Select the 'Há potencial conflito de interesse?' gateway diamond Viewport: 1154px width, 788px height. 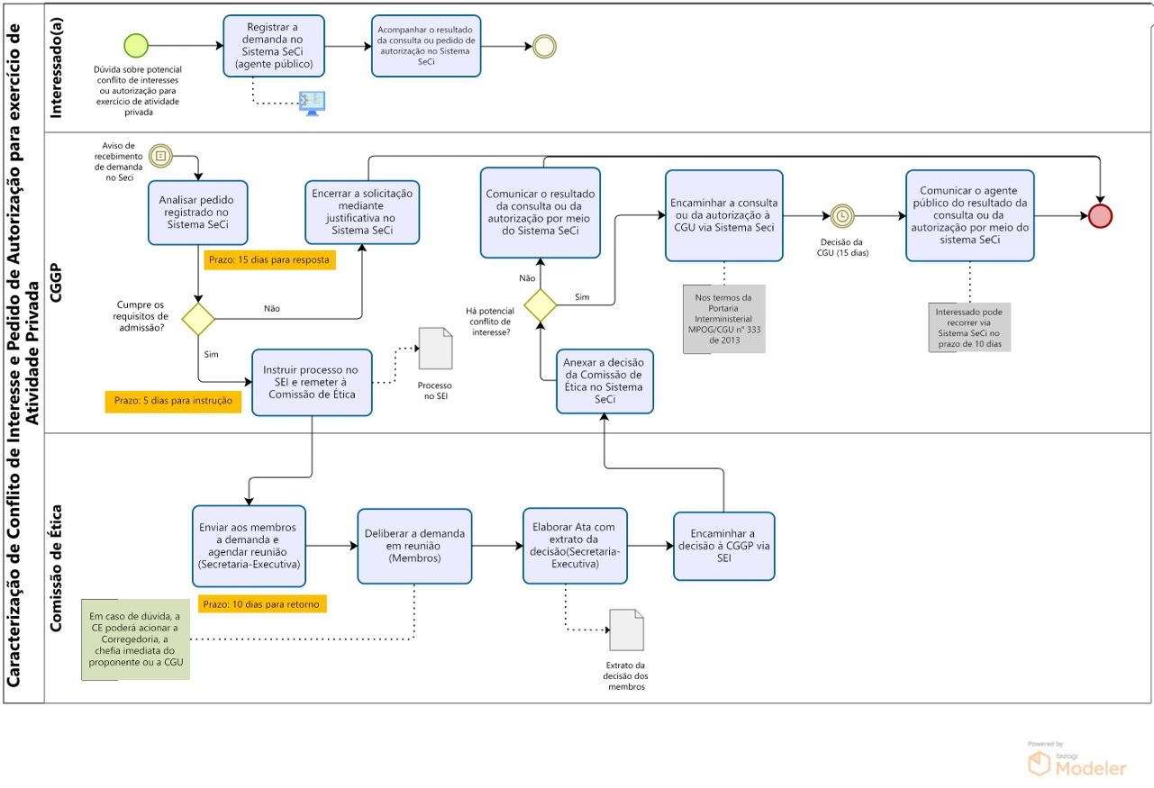click(541, 304)
